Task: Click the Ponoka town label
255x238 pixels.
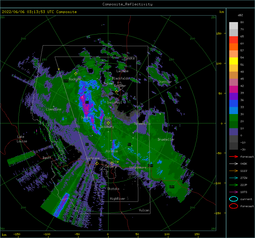Action: click(x=129, y=58)
